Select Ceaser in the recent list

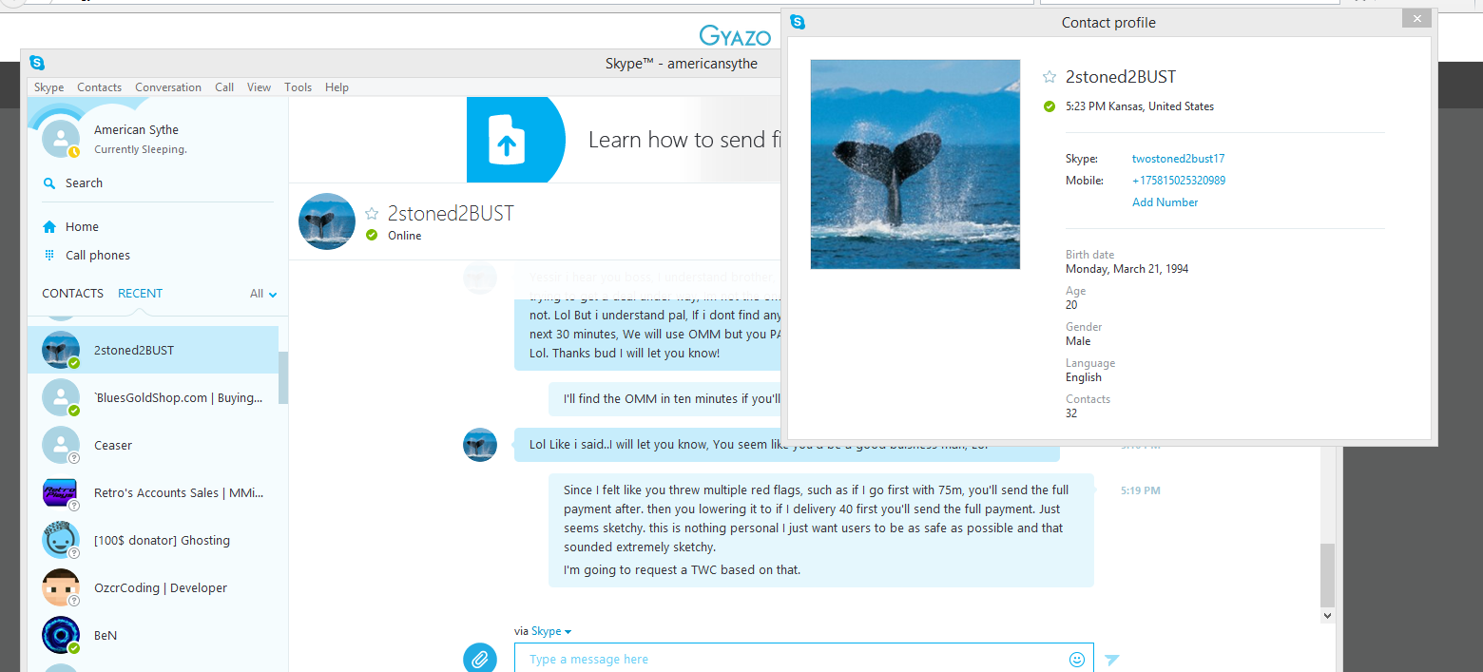[x=153, y=445]
